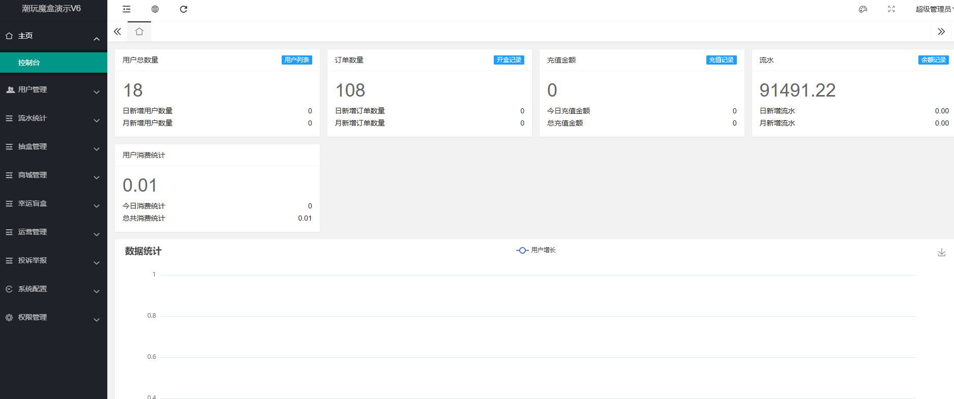Open the 余额记录 badge on 流水 card
The image size is (954, 399).
pyautogui.click(x=933, y=60)
